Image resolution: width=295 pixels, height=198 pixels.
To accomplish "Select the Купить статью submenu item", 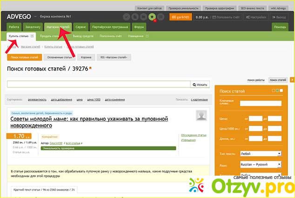I will coord(19,36).
